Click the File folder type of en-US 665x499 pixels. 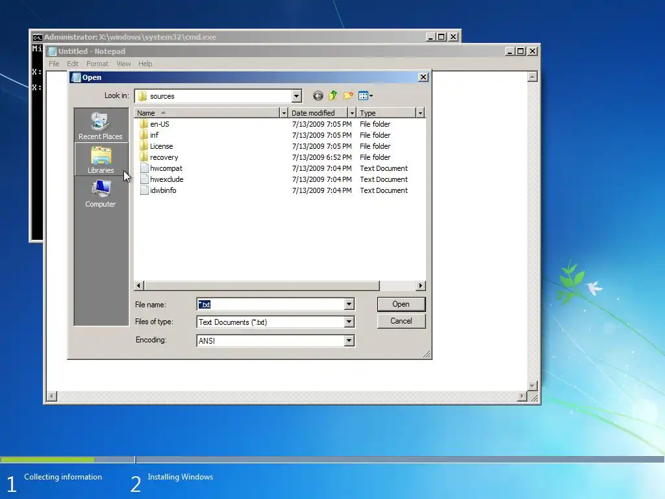tap(375, 124)
